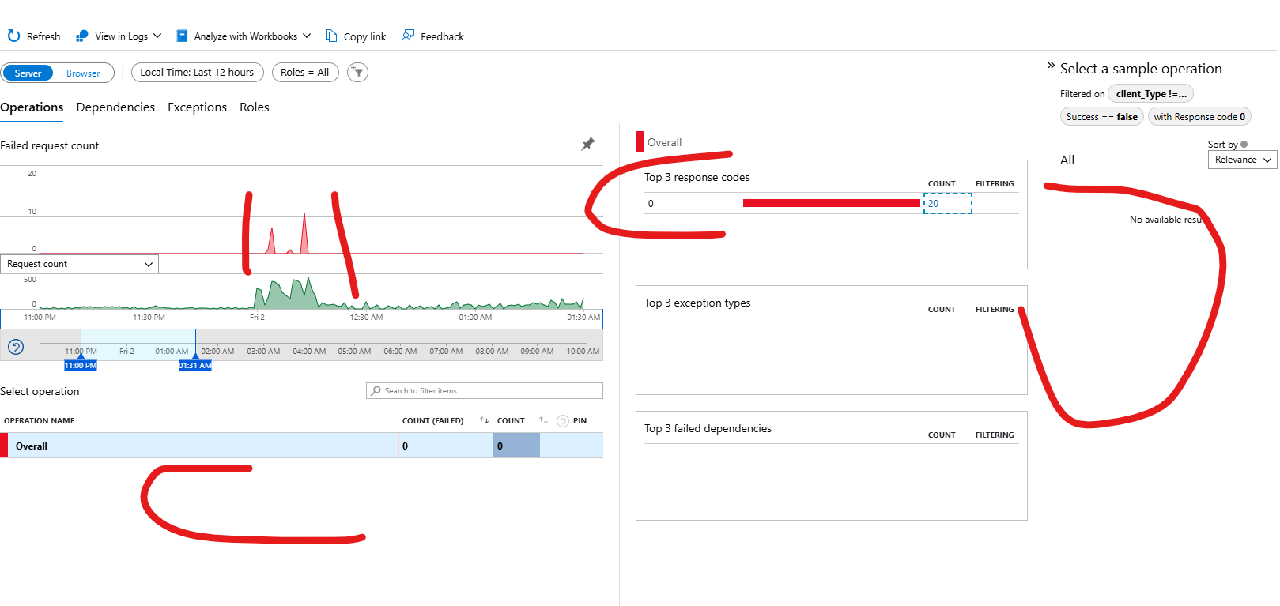Click the client_Type filter pill
The width and height of the screenshot is (1280, 606).
(x=1150, y=94)
